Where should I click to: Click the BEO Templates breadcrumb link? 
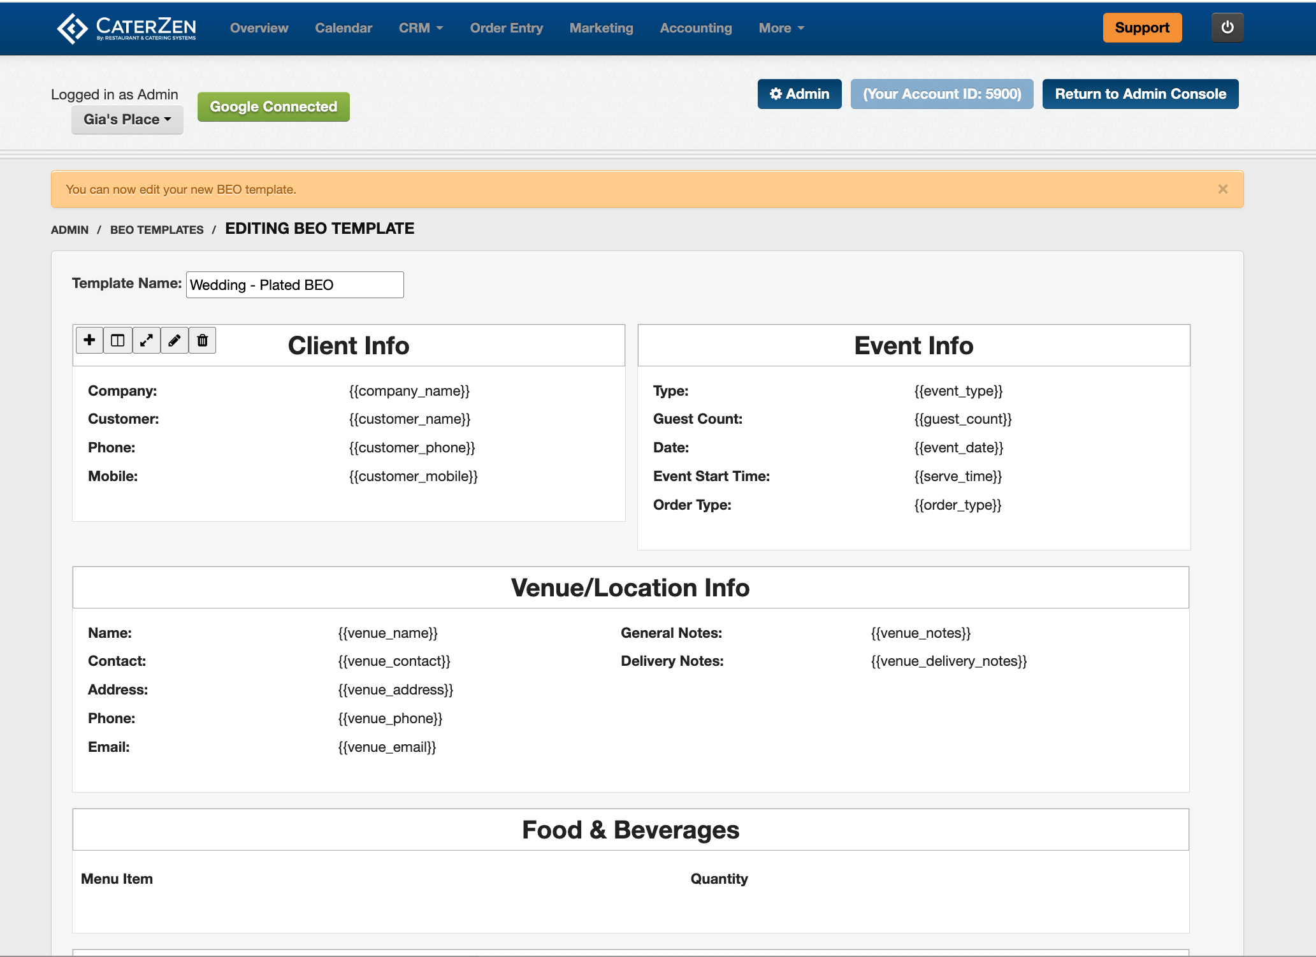click(x=157, y=230)
